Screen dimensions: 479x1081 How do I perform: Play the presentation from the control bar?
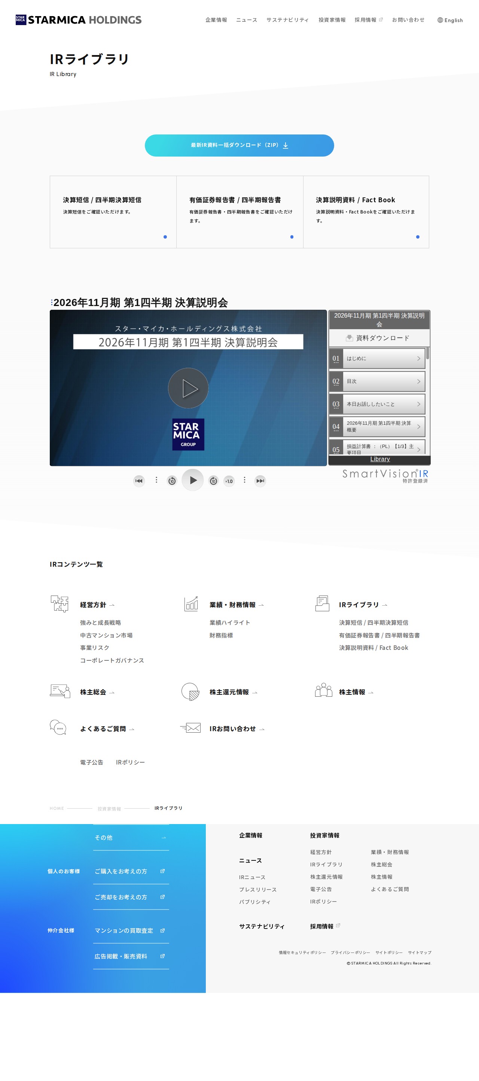(x=193, y=480)
